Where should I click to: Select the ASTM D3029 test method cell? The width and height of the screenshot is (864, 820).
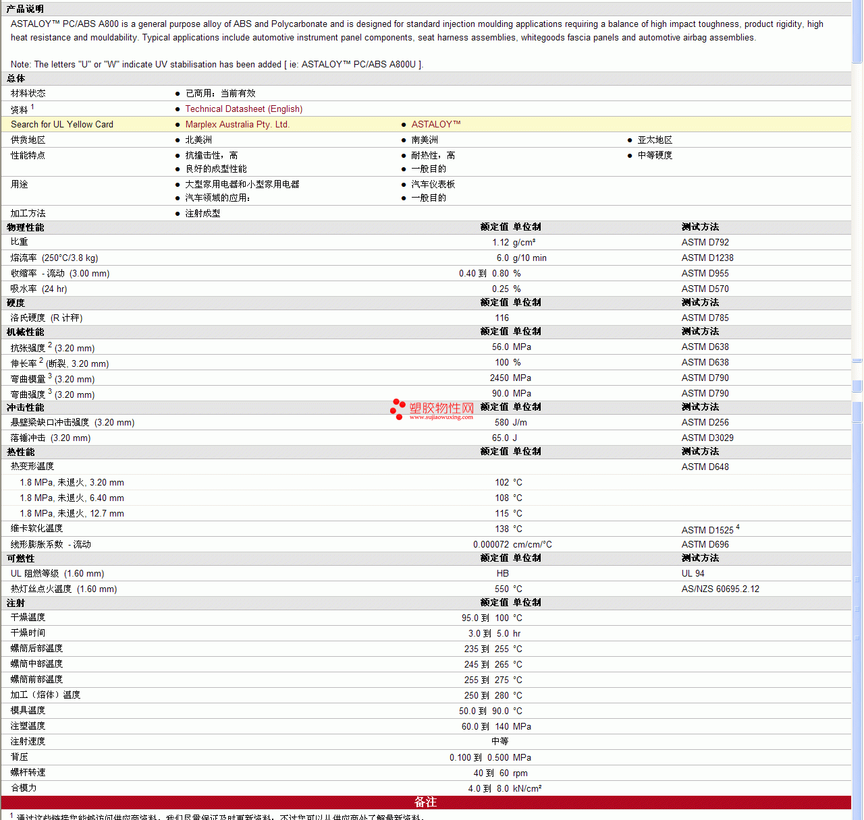click(x=707, y=438)
